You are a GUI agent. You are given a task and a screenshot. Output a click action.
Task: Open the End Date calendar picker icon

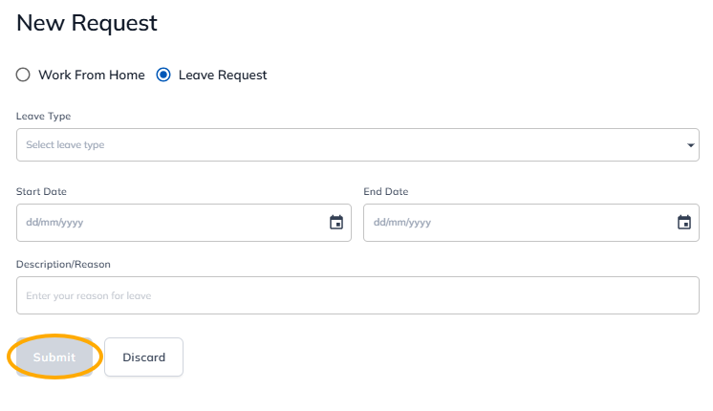coord(684,223)
